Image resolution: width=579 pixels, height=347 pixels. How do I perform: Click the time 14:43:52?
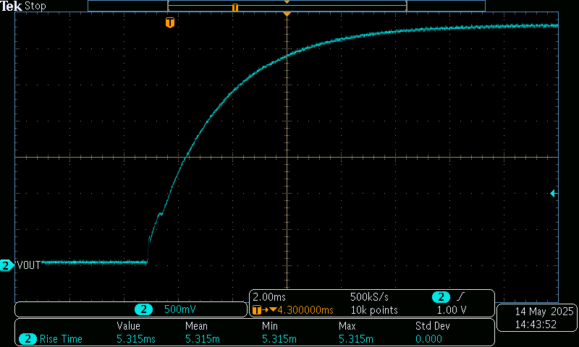point(536,325)
